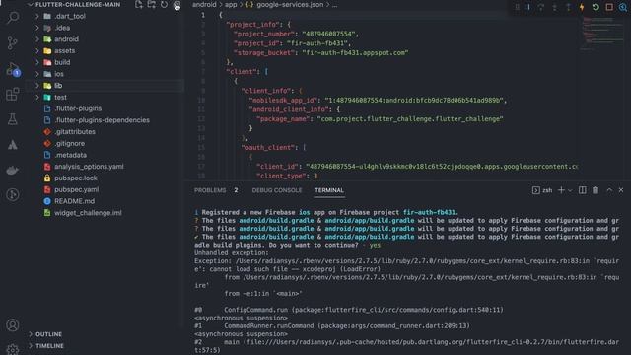Select line number 1 in gutter

(x=203, y=15)
